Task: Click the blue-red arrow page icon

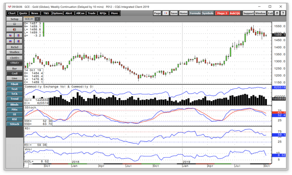Action: coord(166,13)
